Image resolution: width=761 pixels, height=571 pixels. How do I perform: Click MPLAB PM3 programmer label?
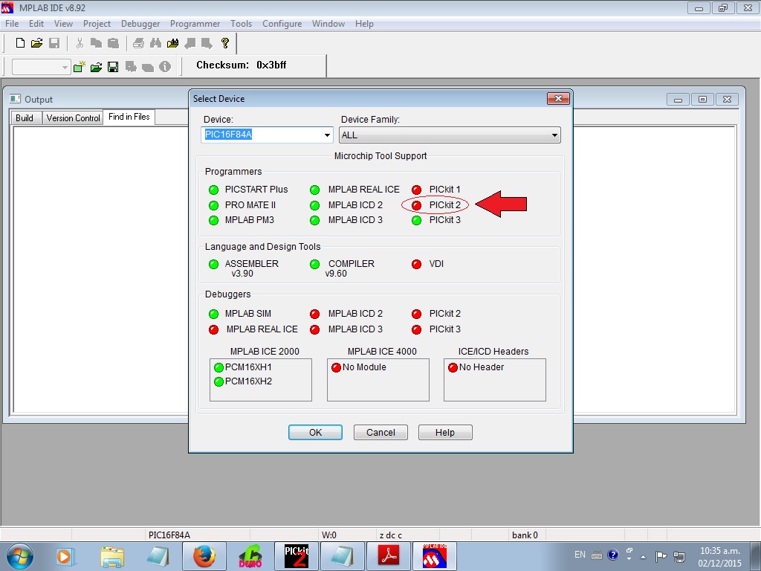tap(250, 220)
